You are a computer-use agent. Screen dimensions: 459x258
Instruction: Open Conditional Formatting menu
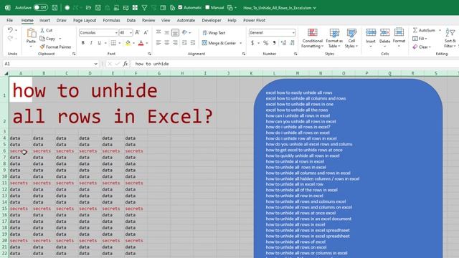(313, 38)
